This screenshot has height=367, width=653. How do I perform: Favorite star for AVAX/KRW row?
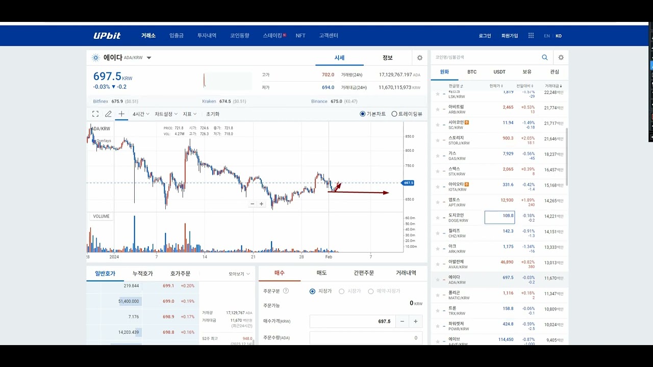tap(437, 265)
